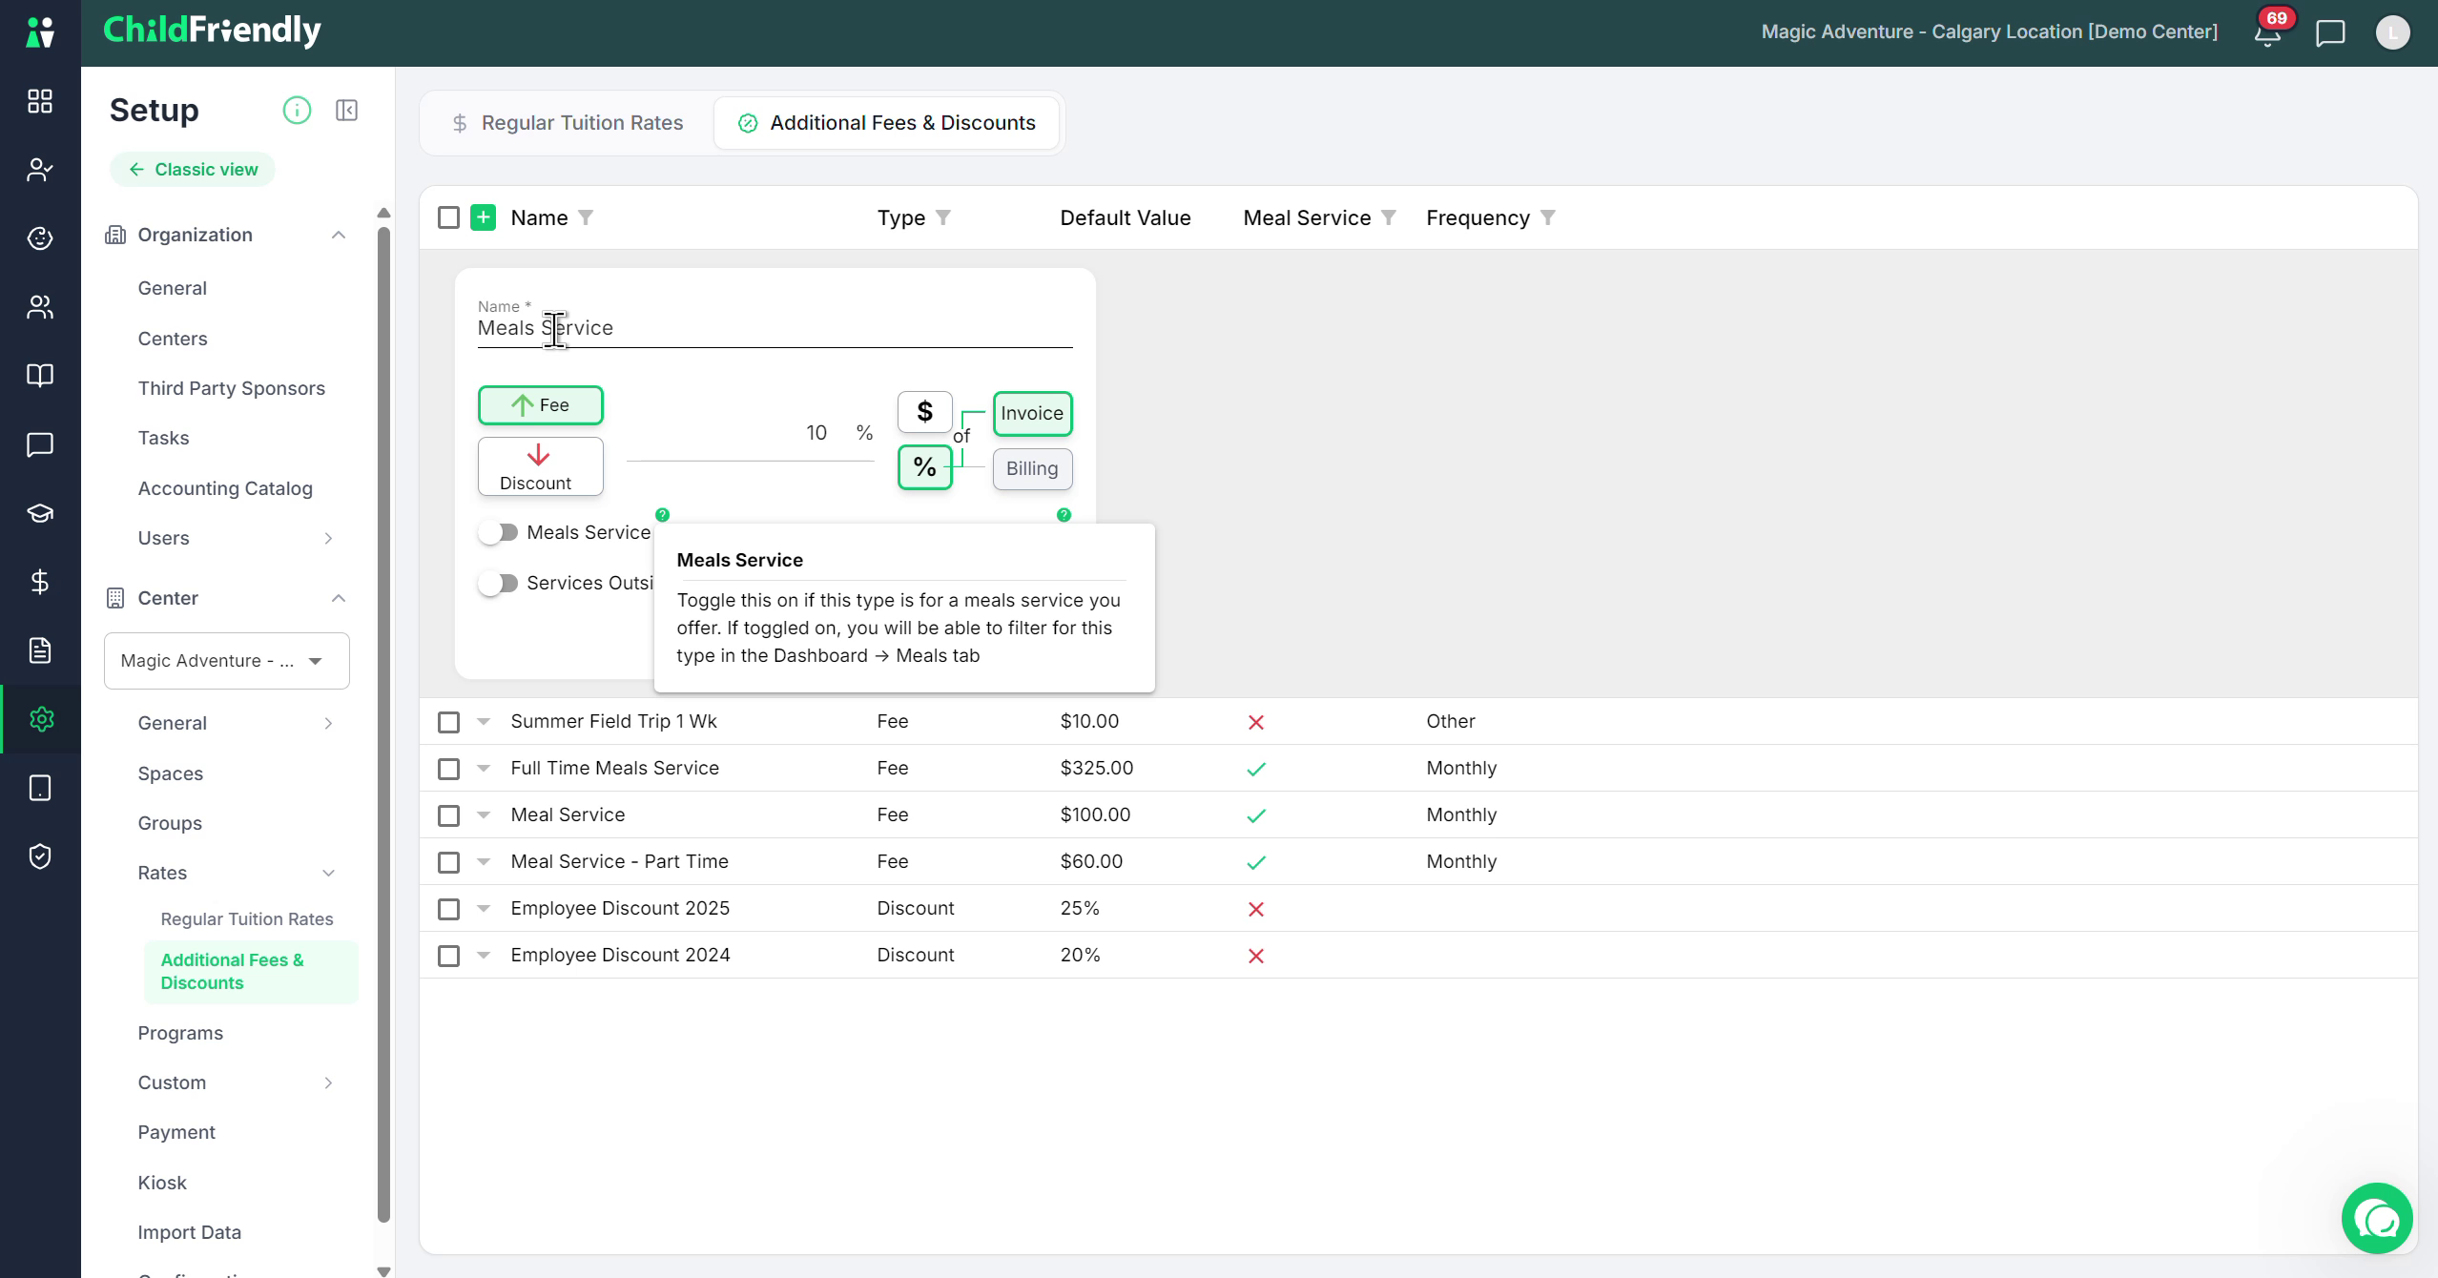This screenshot has height=1278, width=2438.
Task: Toggle the Meals Service switch on
Action: pyautogui.click(x=498, y=532)
